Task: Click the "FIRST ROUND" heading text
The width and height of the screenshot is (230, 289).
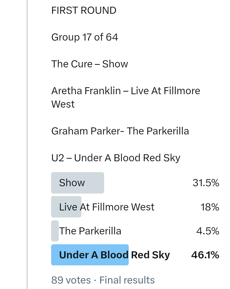Action: click(x=84, y=11)
